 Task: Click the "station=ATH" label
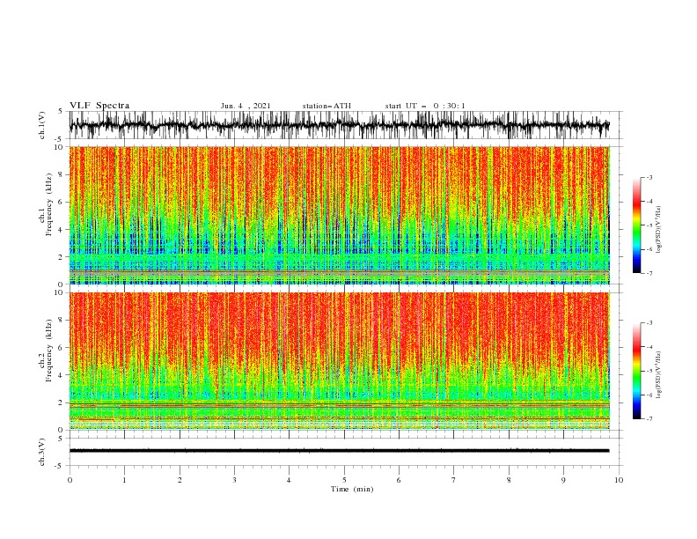[326, 106]
